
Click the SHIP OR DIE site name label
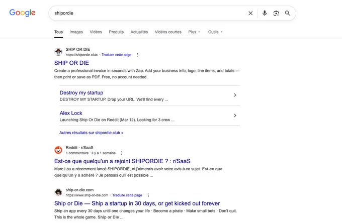click(x=78, y=49)
